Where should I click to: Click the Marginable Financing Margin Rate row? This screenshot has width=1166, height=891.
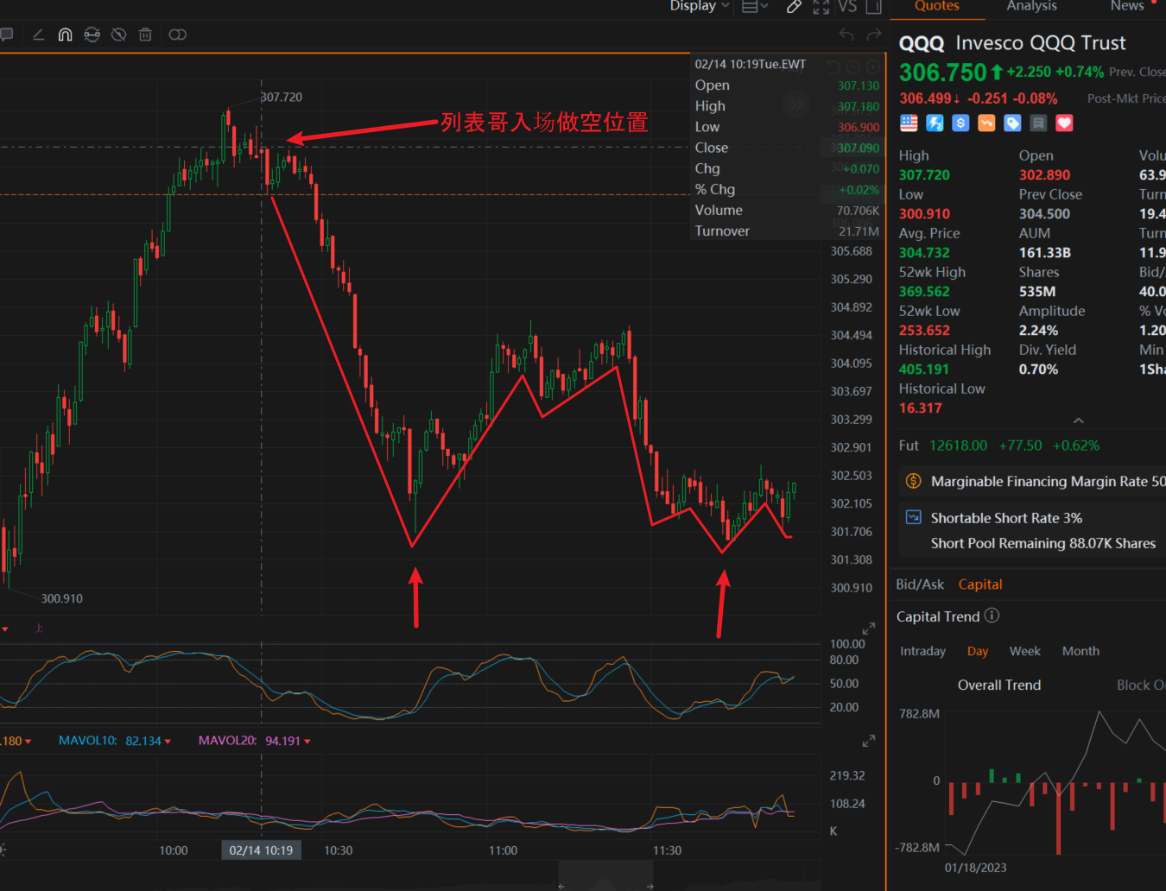(1033, 482)
